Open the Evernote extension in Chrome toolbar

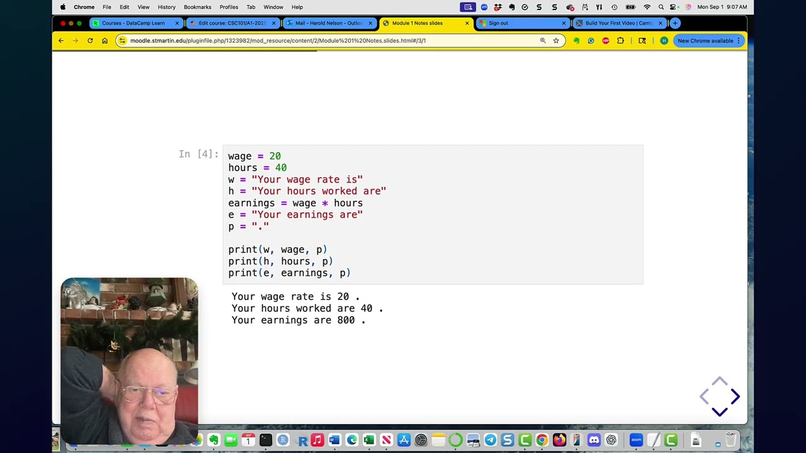tap(576, 40)
